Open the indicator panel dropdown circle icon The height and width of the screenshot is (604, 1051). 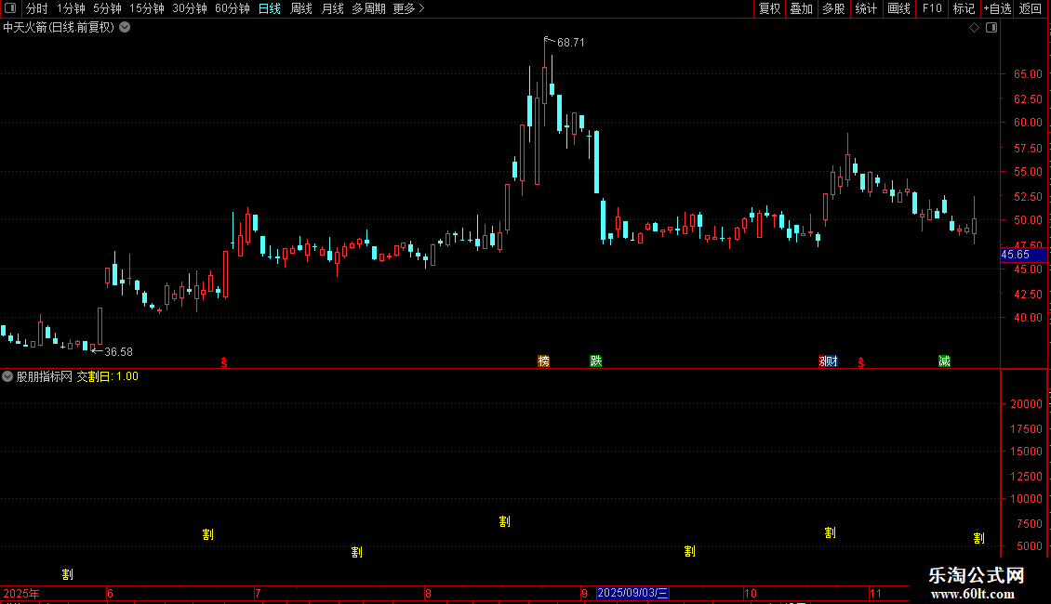point(7,376)
